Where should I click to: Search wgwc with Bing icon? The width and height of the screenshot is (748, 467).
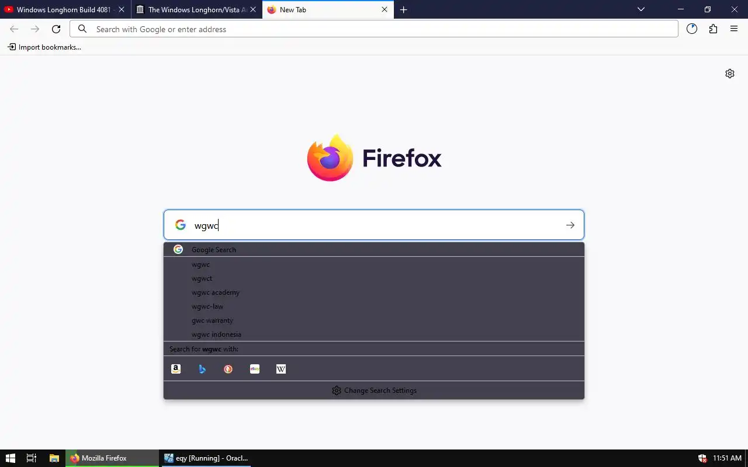tap(202, 369)
